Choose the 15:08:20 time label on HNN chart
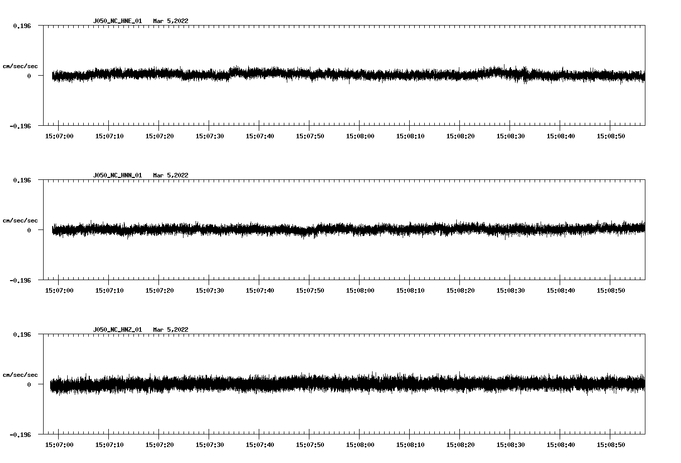681x463 pixels. (x=460, y=291)
